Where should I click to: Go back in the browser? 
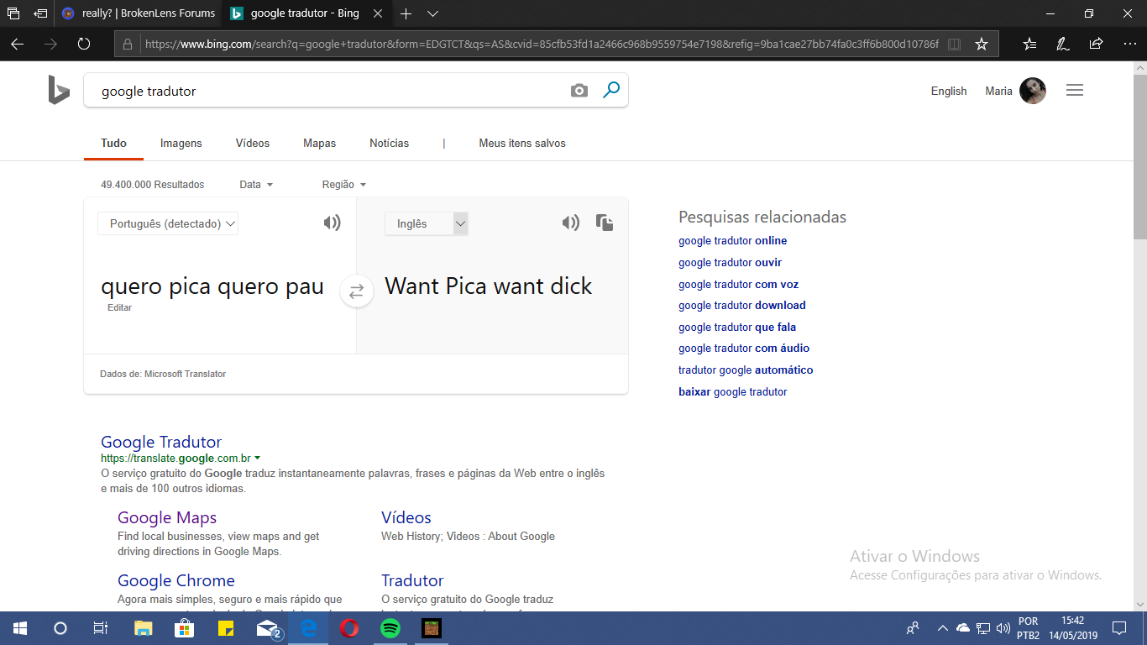click(x=17, y=44)
